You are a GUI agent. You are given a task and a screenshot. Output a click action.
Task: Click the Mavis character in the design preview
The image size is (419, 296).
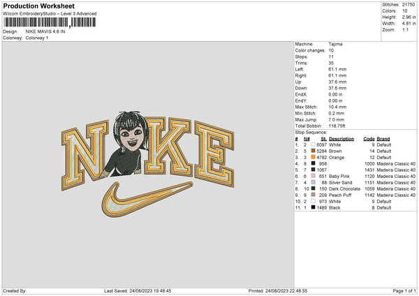(126, 145)
